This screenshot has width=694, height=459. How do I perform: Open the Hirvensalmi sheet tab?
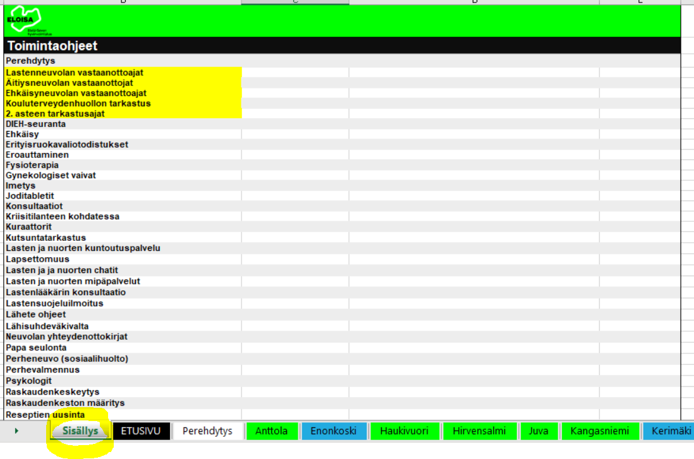(x=479, y=431)
